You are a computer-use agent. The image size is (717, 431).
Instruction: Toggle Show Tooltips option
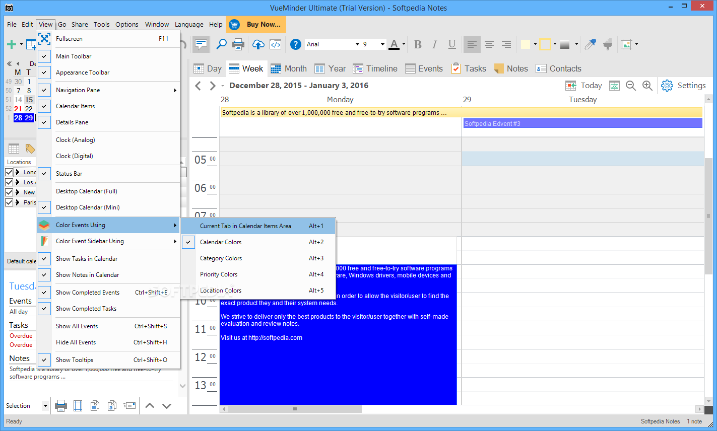44,360
